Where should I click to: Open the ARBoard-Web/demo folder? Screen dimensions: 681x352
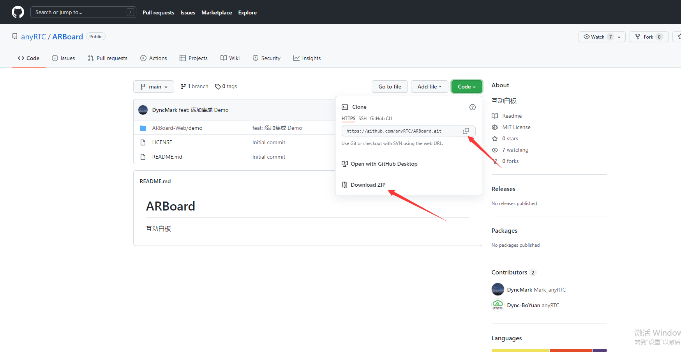177,128
